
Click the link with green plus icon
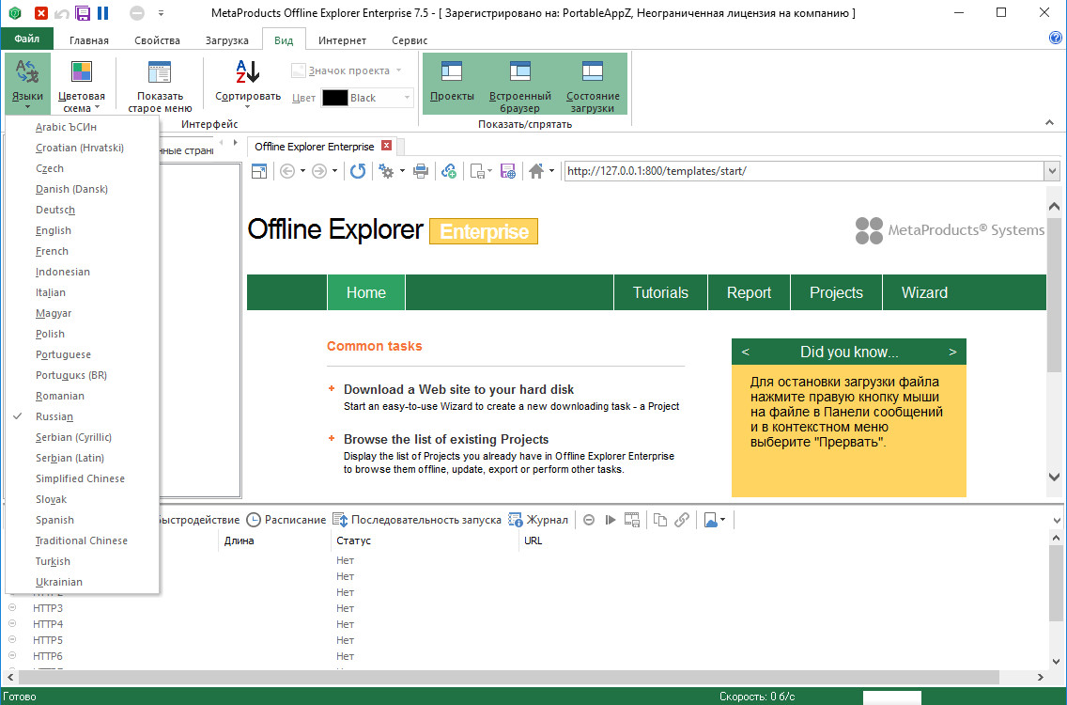click(449, 171)
